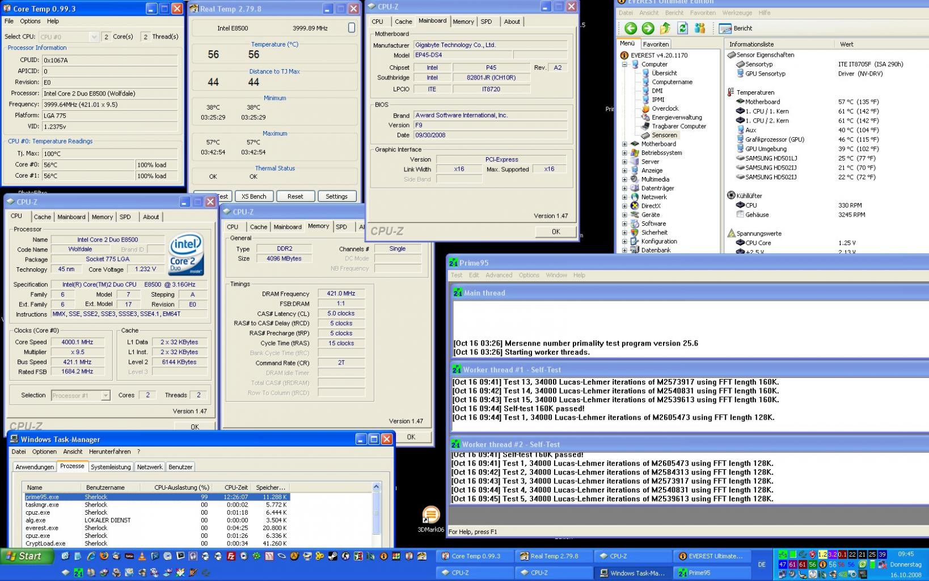Select the Computername tree entry in EVEREST
Image resolution: width=929 pixels, height=581 pixels.
click(667, 82)
